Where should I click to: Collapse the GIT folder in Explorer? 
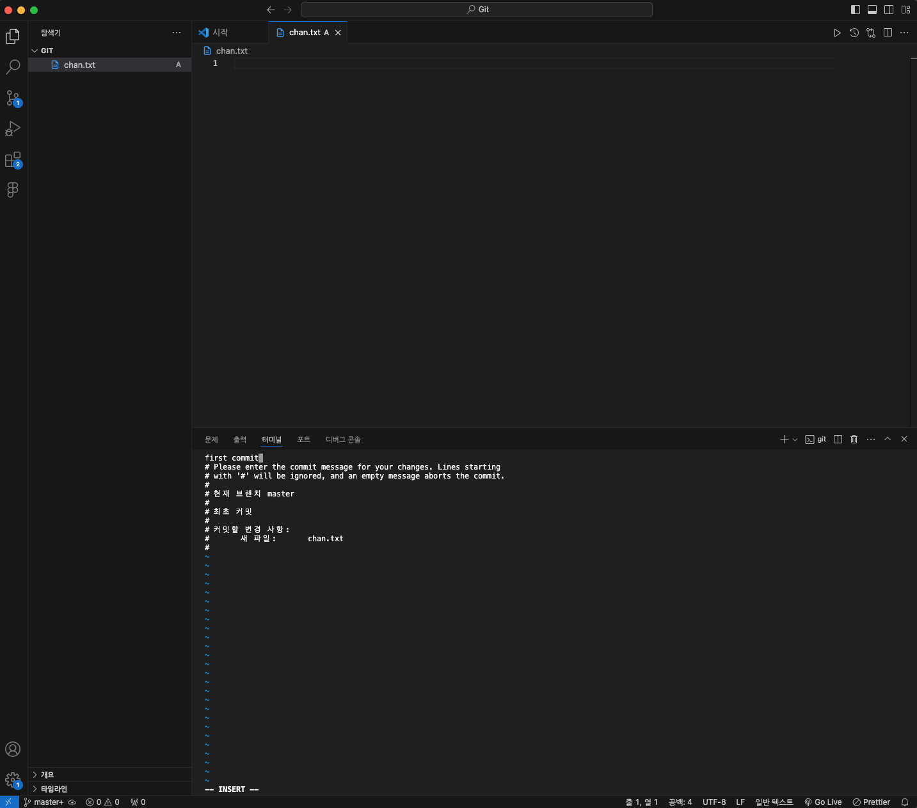click(35, 50)
